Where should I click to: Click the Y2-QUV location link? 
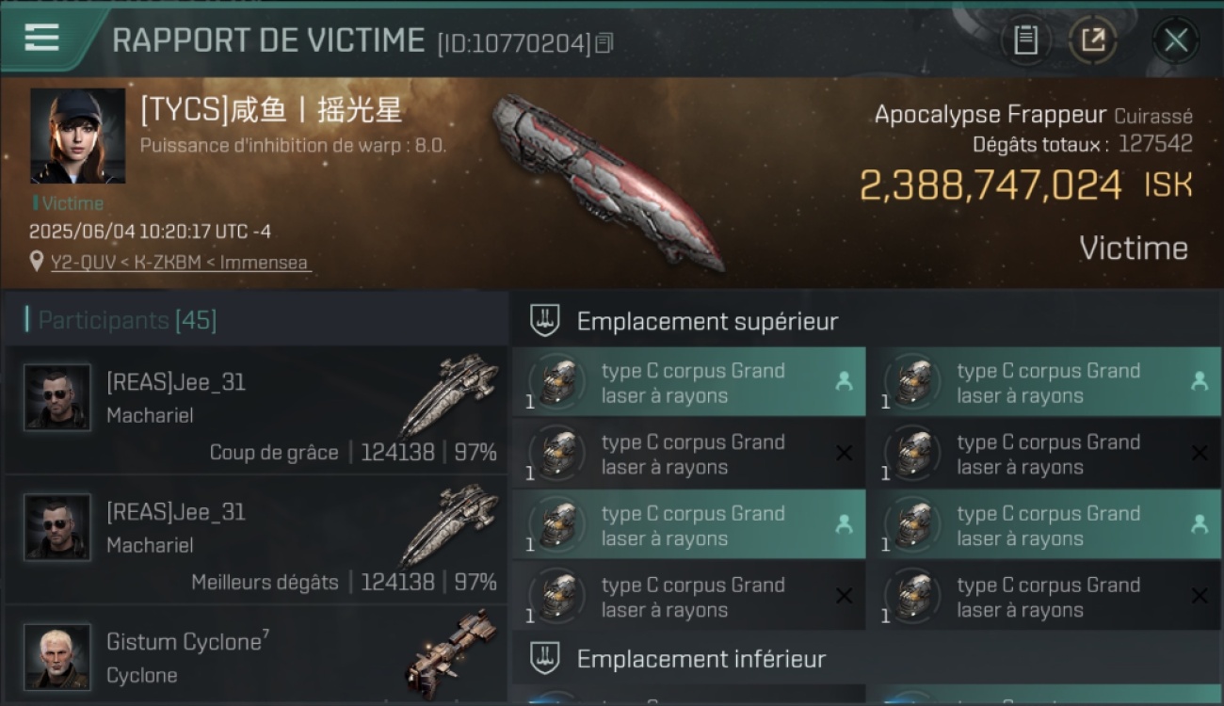(182, 263)
